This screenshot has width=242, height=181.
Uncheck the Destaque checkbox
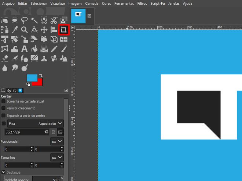pyautogui.click(x=3, y=172)
